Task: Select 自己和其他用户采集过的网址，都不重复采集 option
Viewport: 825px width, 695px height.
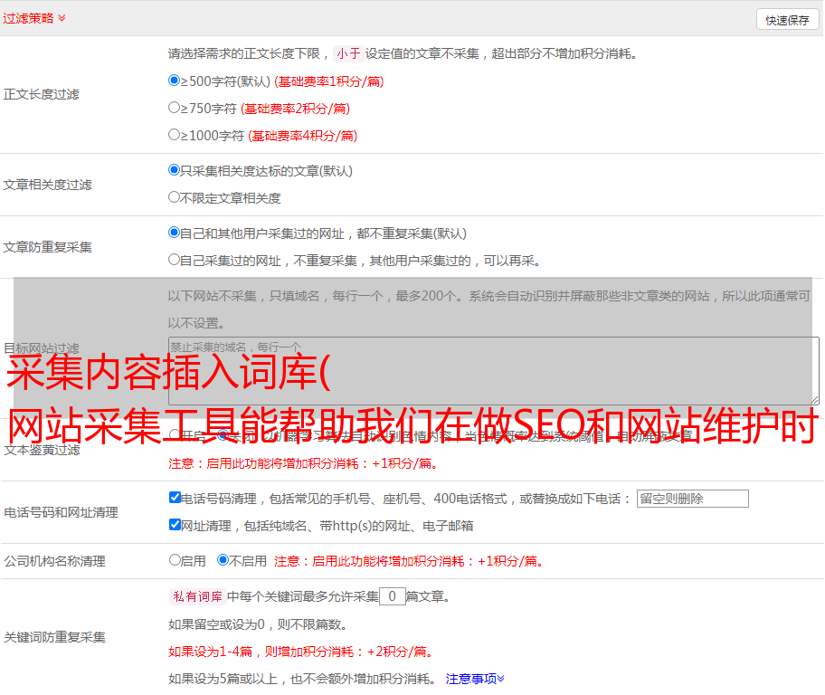Action: tap(174, 233)
